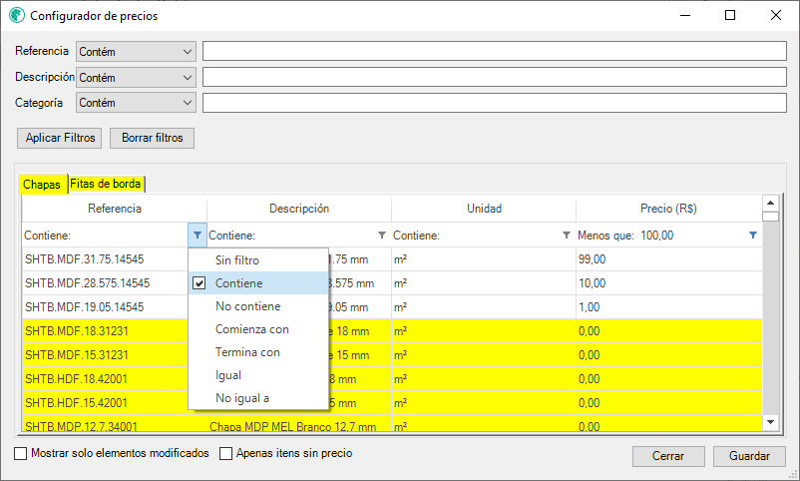Click the Borrar filtros button
The height and width of the screenshot is (481, 800).
(x=152, y=138)
